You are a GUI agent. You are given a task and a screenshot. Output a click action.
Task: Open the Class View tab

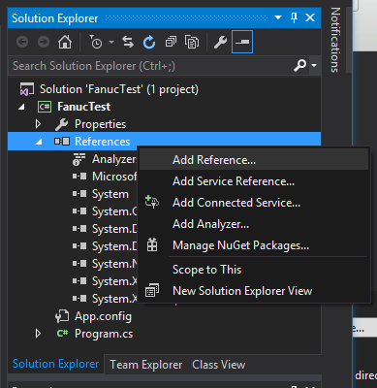click(219, 365)
